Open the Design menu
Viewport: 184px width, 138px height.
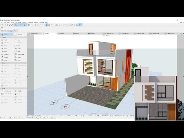[12, 22]
